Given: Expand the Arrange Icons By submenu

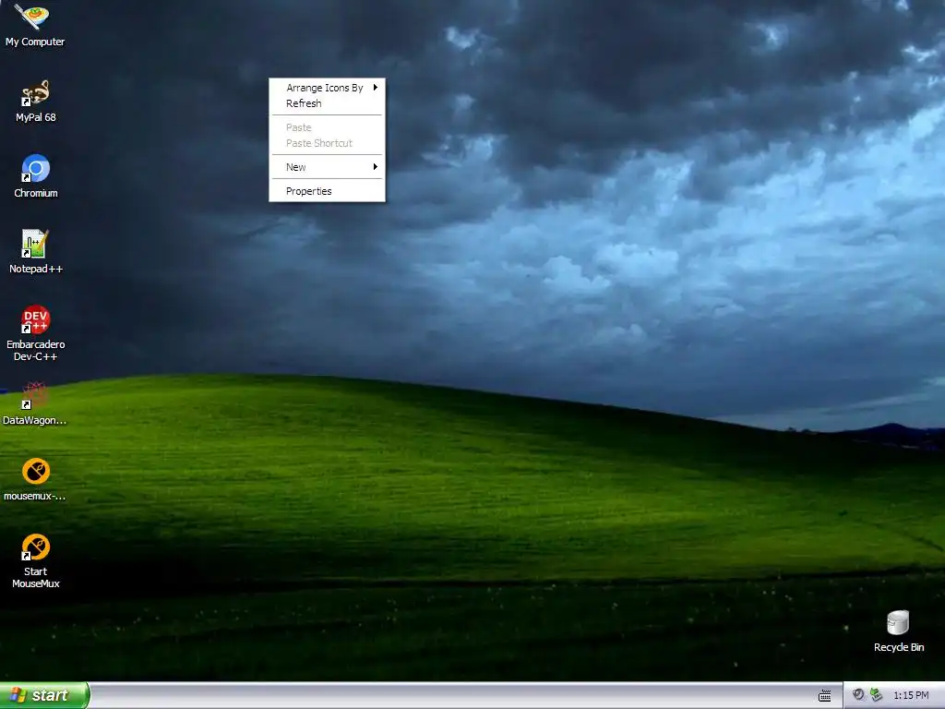Looking at the screenshot, I should click(x=327, y=88).
